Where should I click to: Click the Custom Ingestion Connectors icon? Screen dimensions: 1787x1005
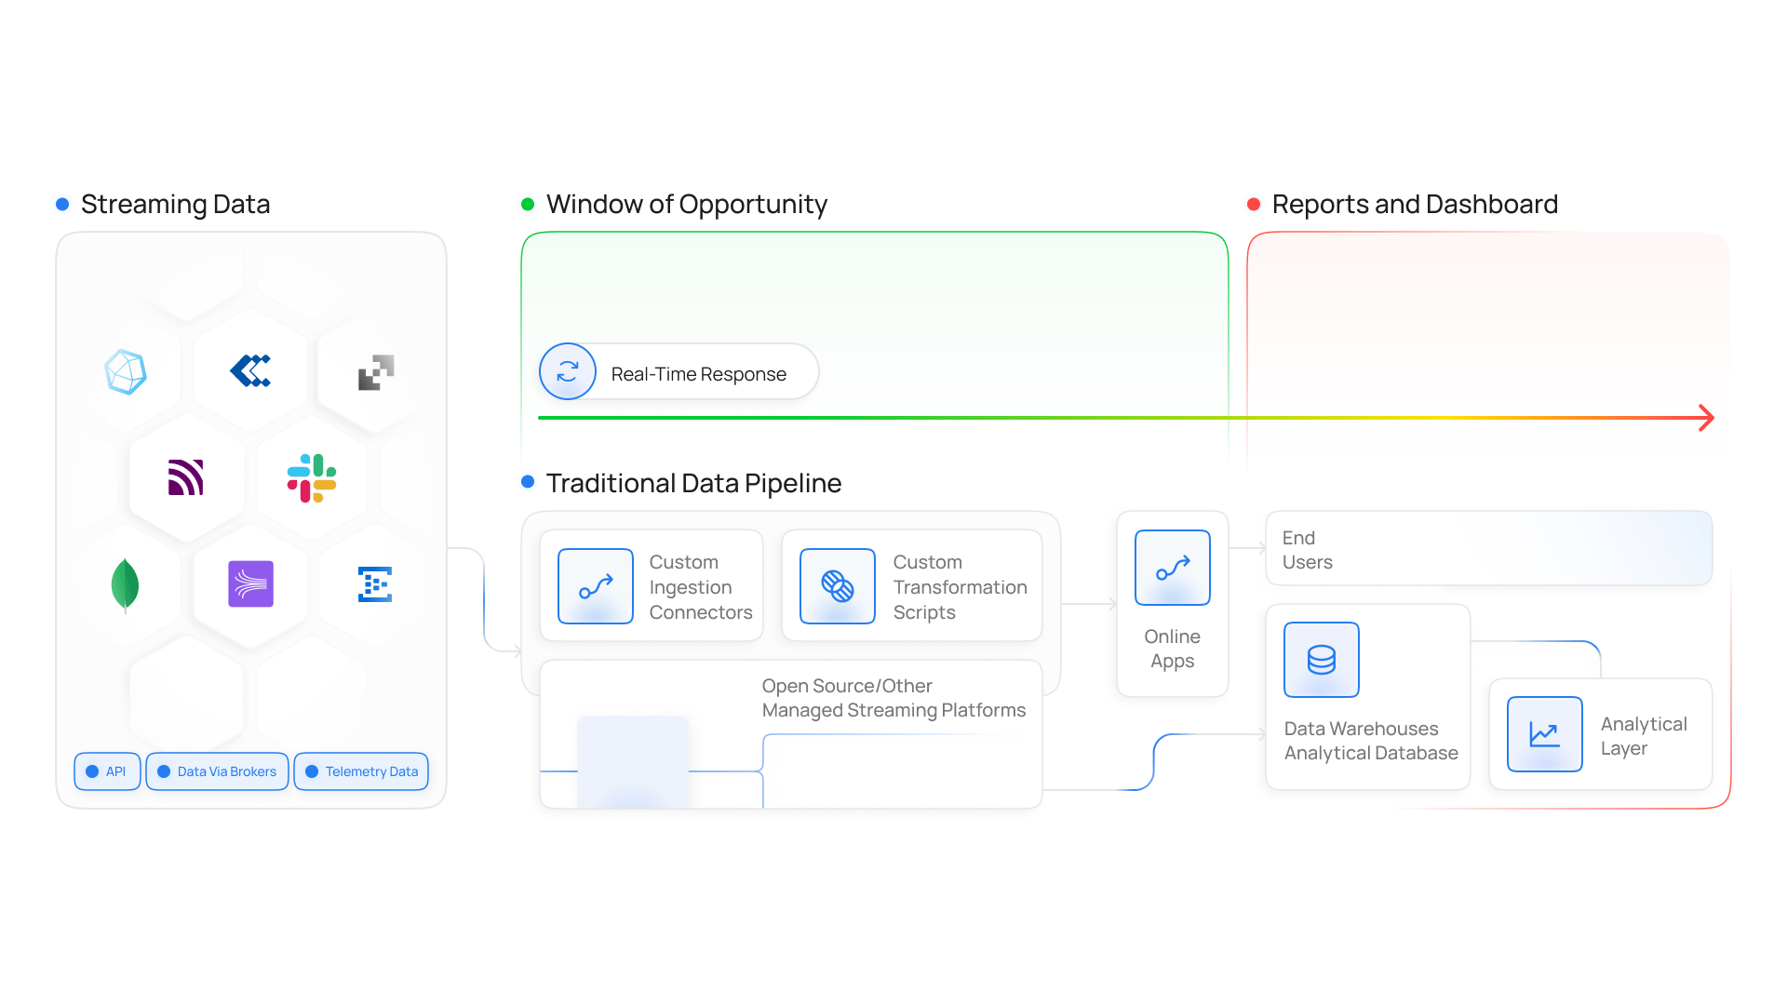click(596, 586)
